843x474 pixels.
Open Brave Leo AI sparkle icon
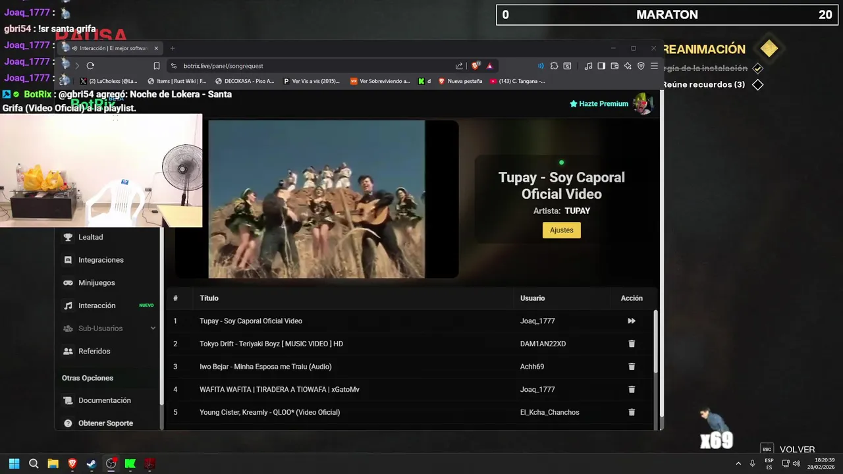click(628, 66)
